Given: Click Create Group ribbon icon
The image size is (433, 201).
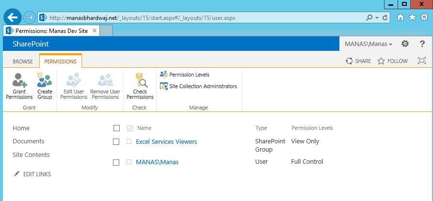Looking at the screenshot, I should coord(45,86).
